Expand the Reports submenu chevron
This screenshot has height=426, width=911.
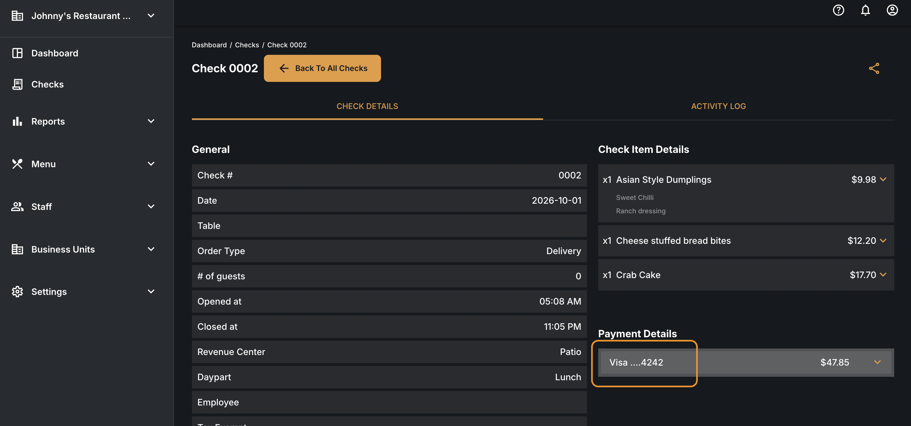(x=151, y=121)
